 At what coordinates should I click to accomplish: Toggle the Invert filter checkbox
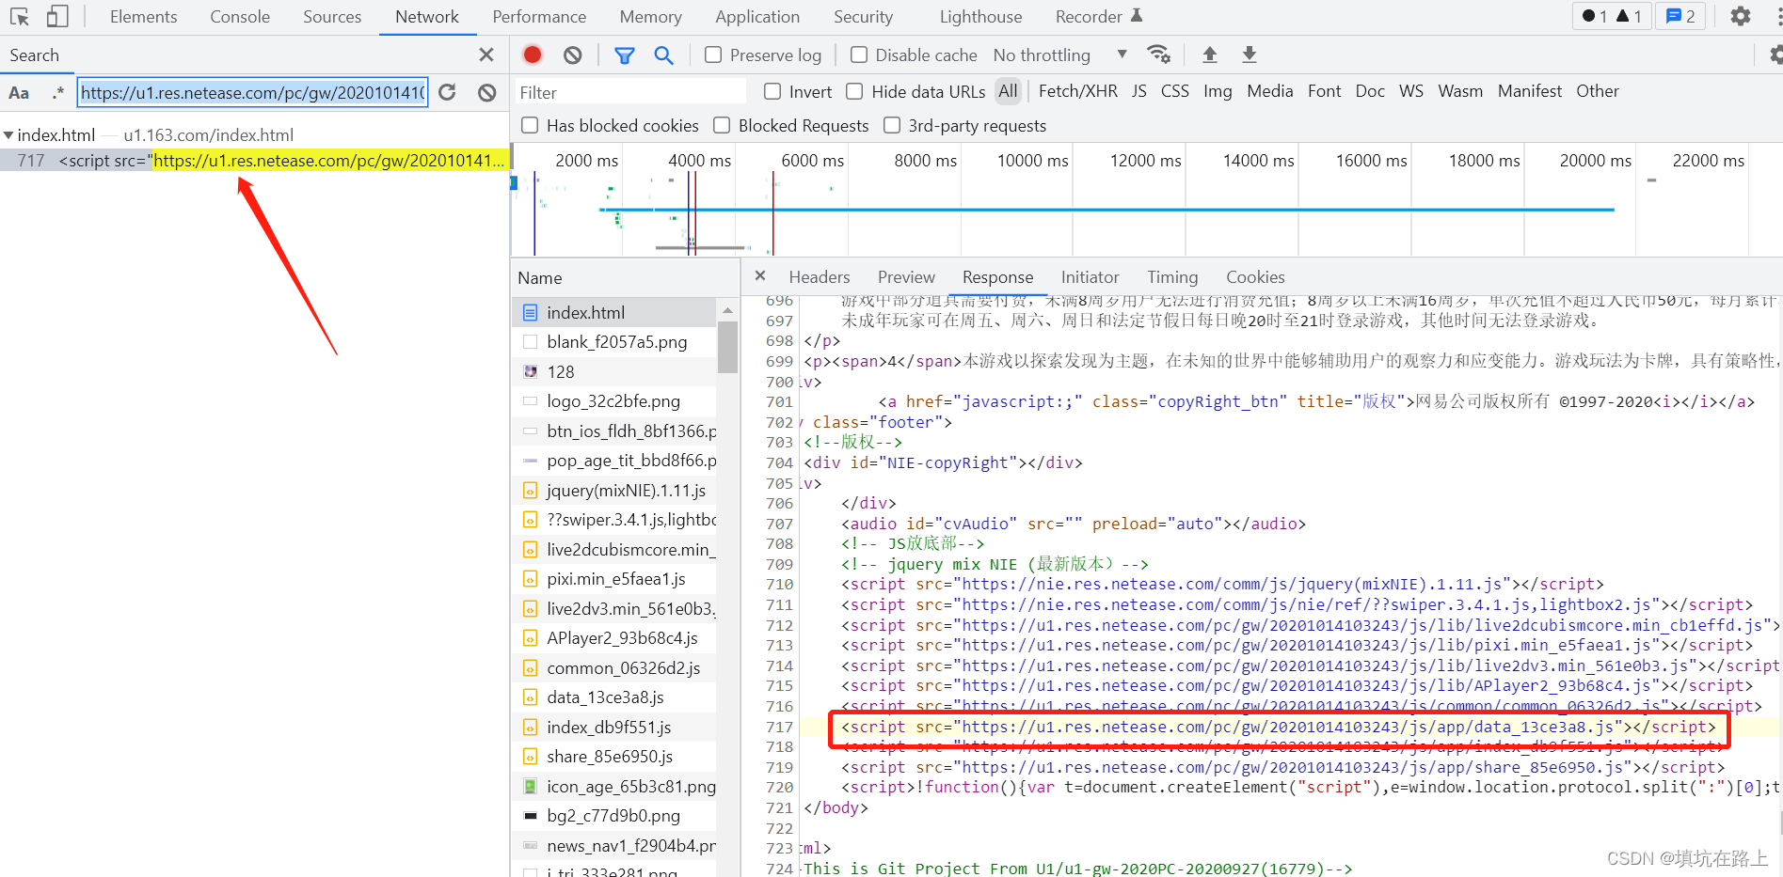point(772,91)
